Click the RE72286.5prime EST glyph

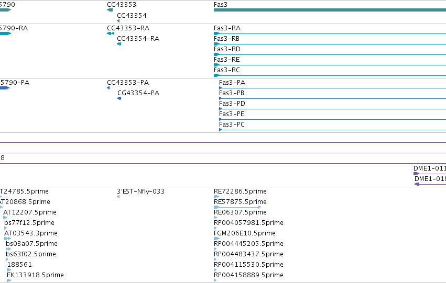click(216, 197)
